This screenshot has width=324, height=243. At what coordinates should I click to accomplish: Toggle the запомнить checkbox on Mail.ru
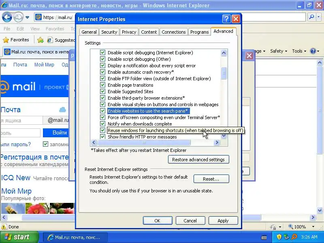(45, 144)
